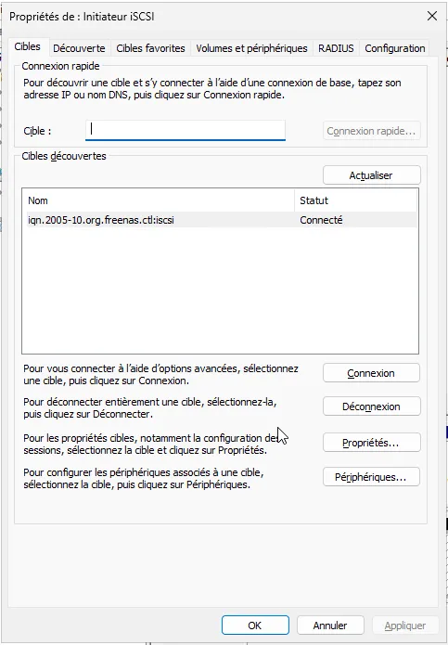Click the Connexion button
Viewport: 448px width, 645px height.
point(372,373)
